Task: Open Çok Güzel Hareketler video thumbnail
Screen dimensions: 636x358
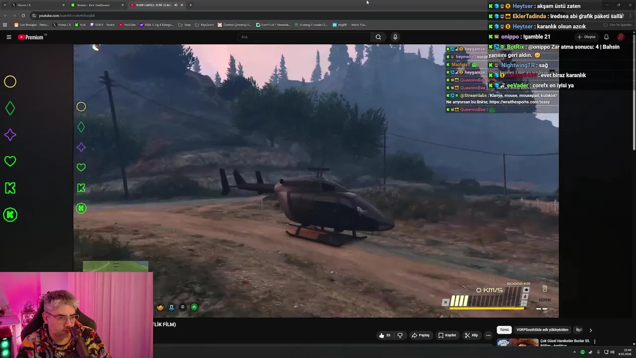Action: coord(518,342)
